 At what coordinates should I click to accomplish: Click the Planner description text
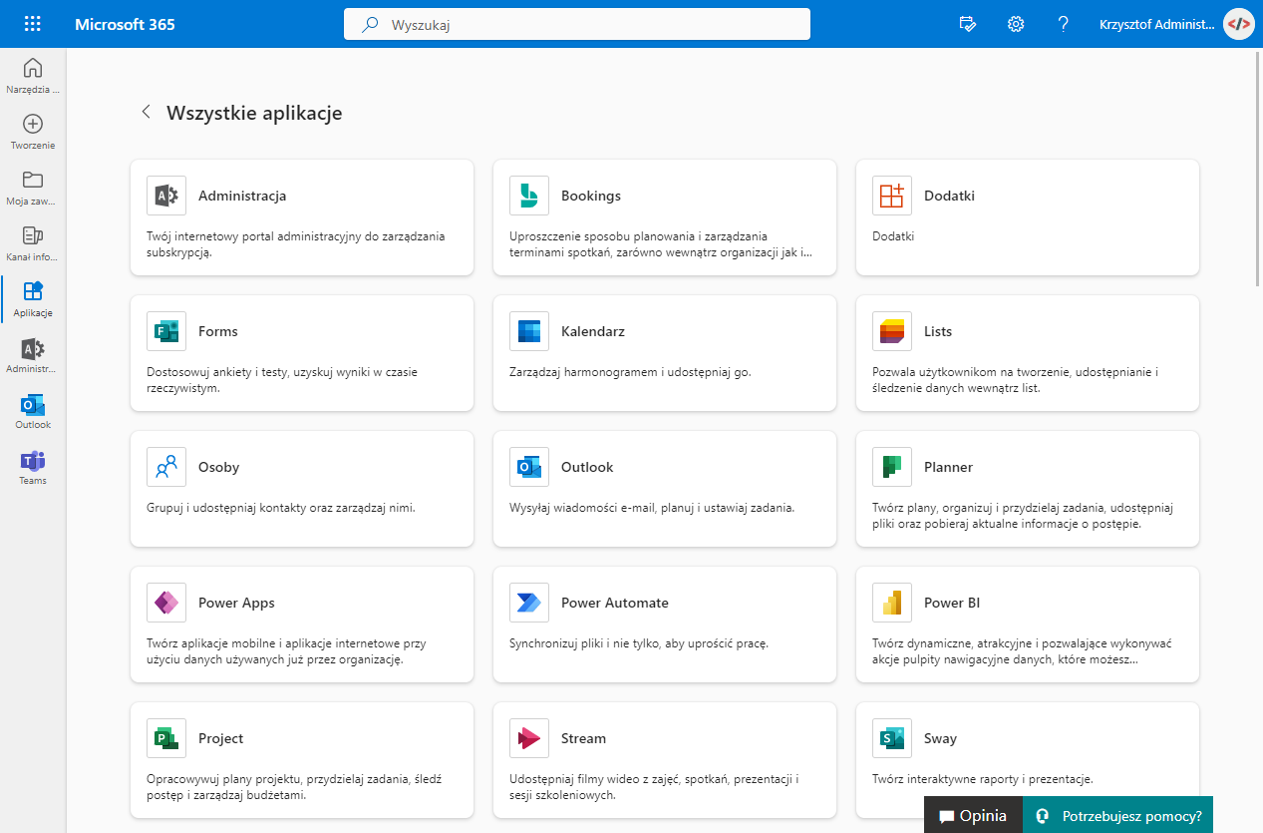(1023, 516)
